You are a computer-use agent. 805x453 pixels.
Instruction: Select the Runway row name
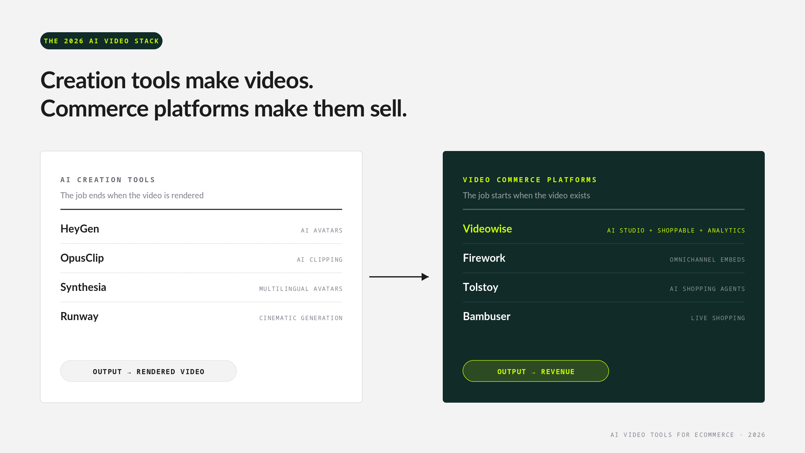(79, 316)
